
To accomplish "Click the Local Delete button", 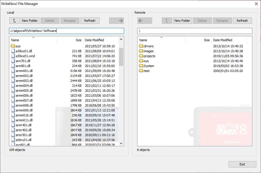I will (x=50, y=21).
